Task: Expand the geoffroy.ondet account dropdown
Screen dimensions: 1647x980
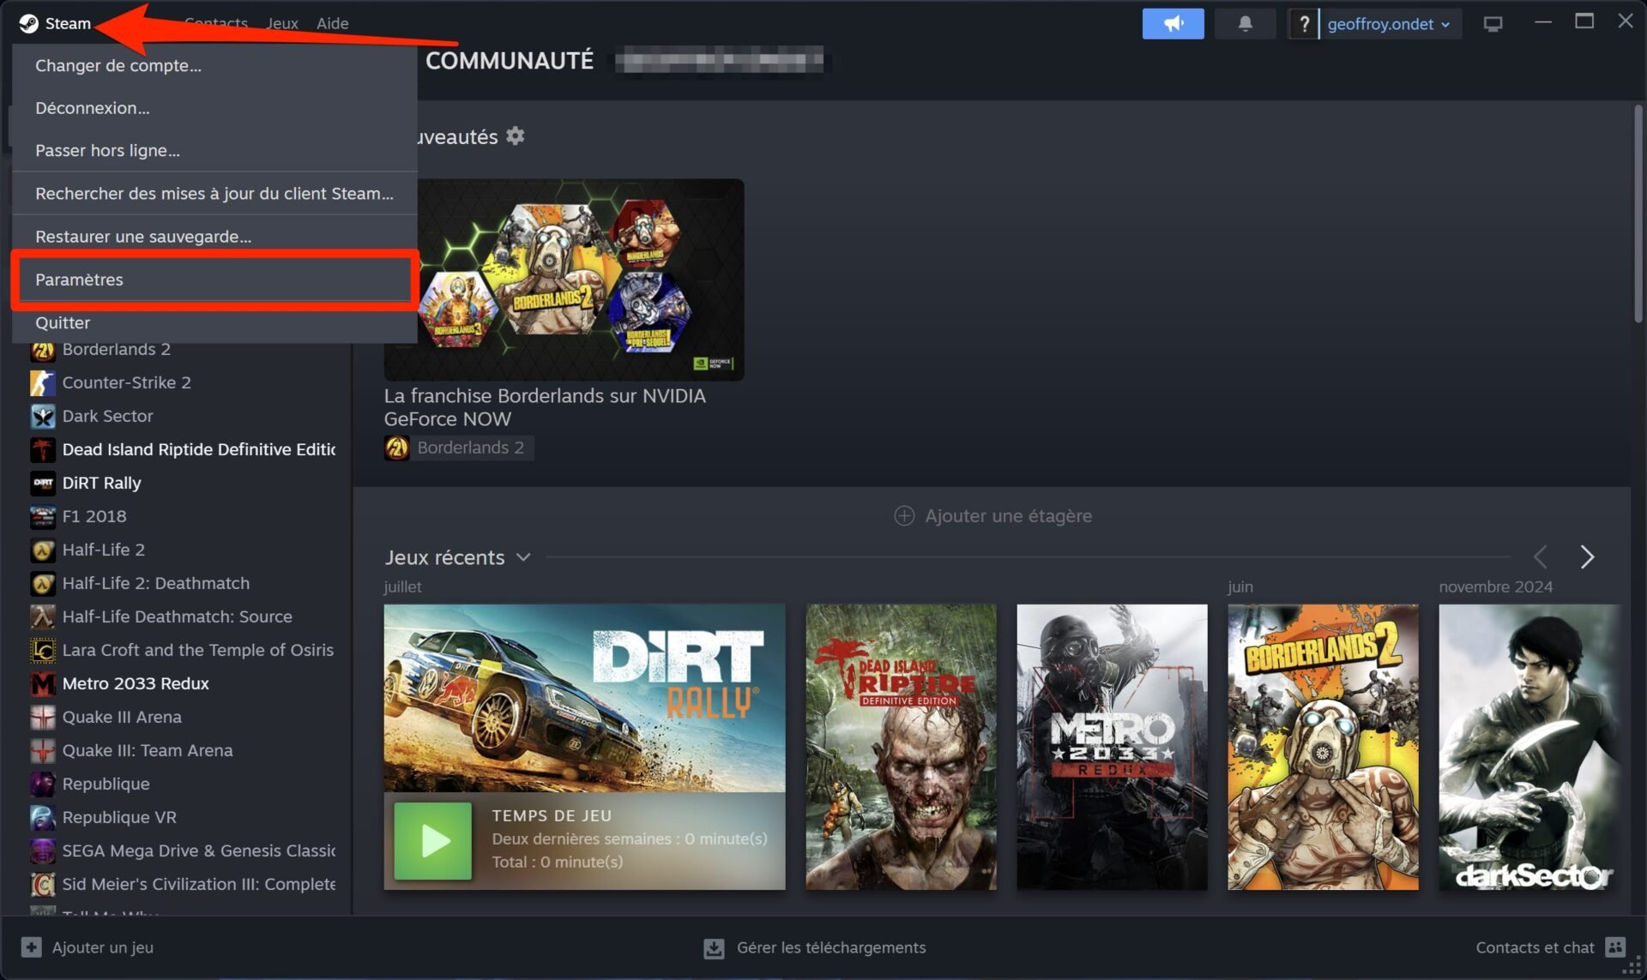Action: 1389,23
